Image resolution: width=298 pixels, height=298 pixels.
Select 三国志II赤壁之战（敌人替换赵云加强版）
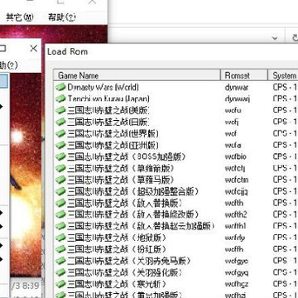point(142,226)
